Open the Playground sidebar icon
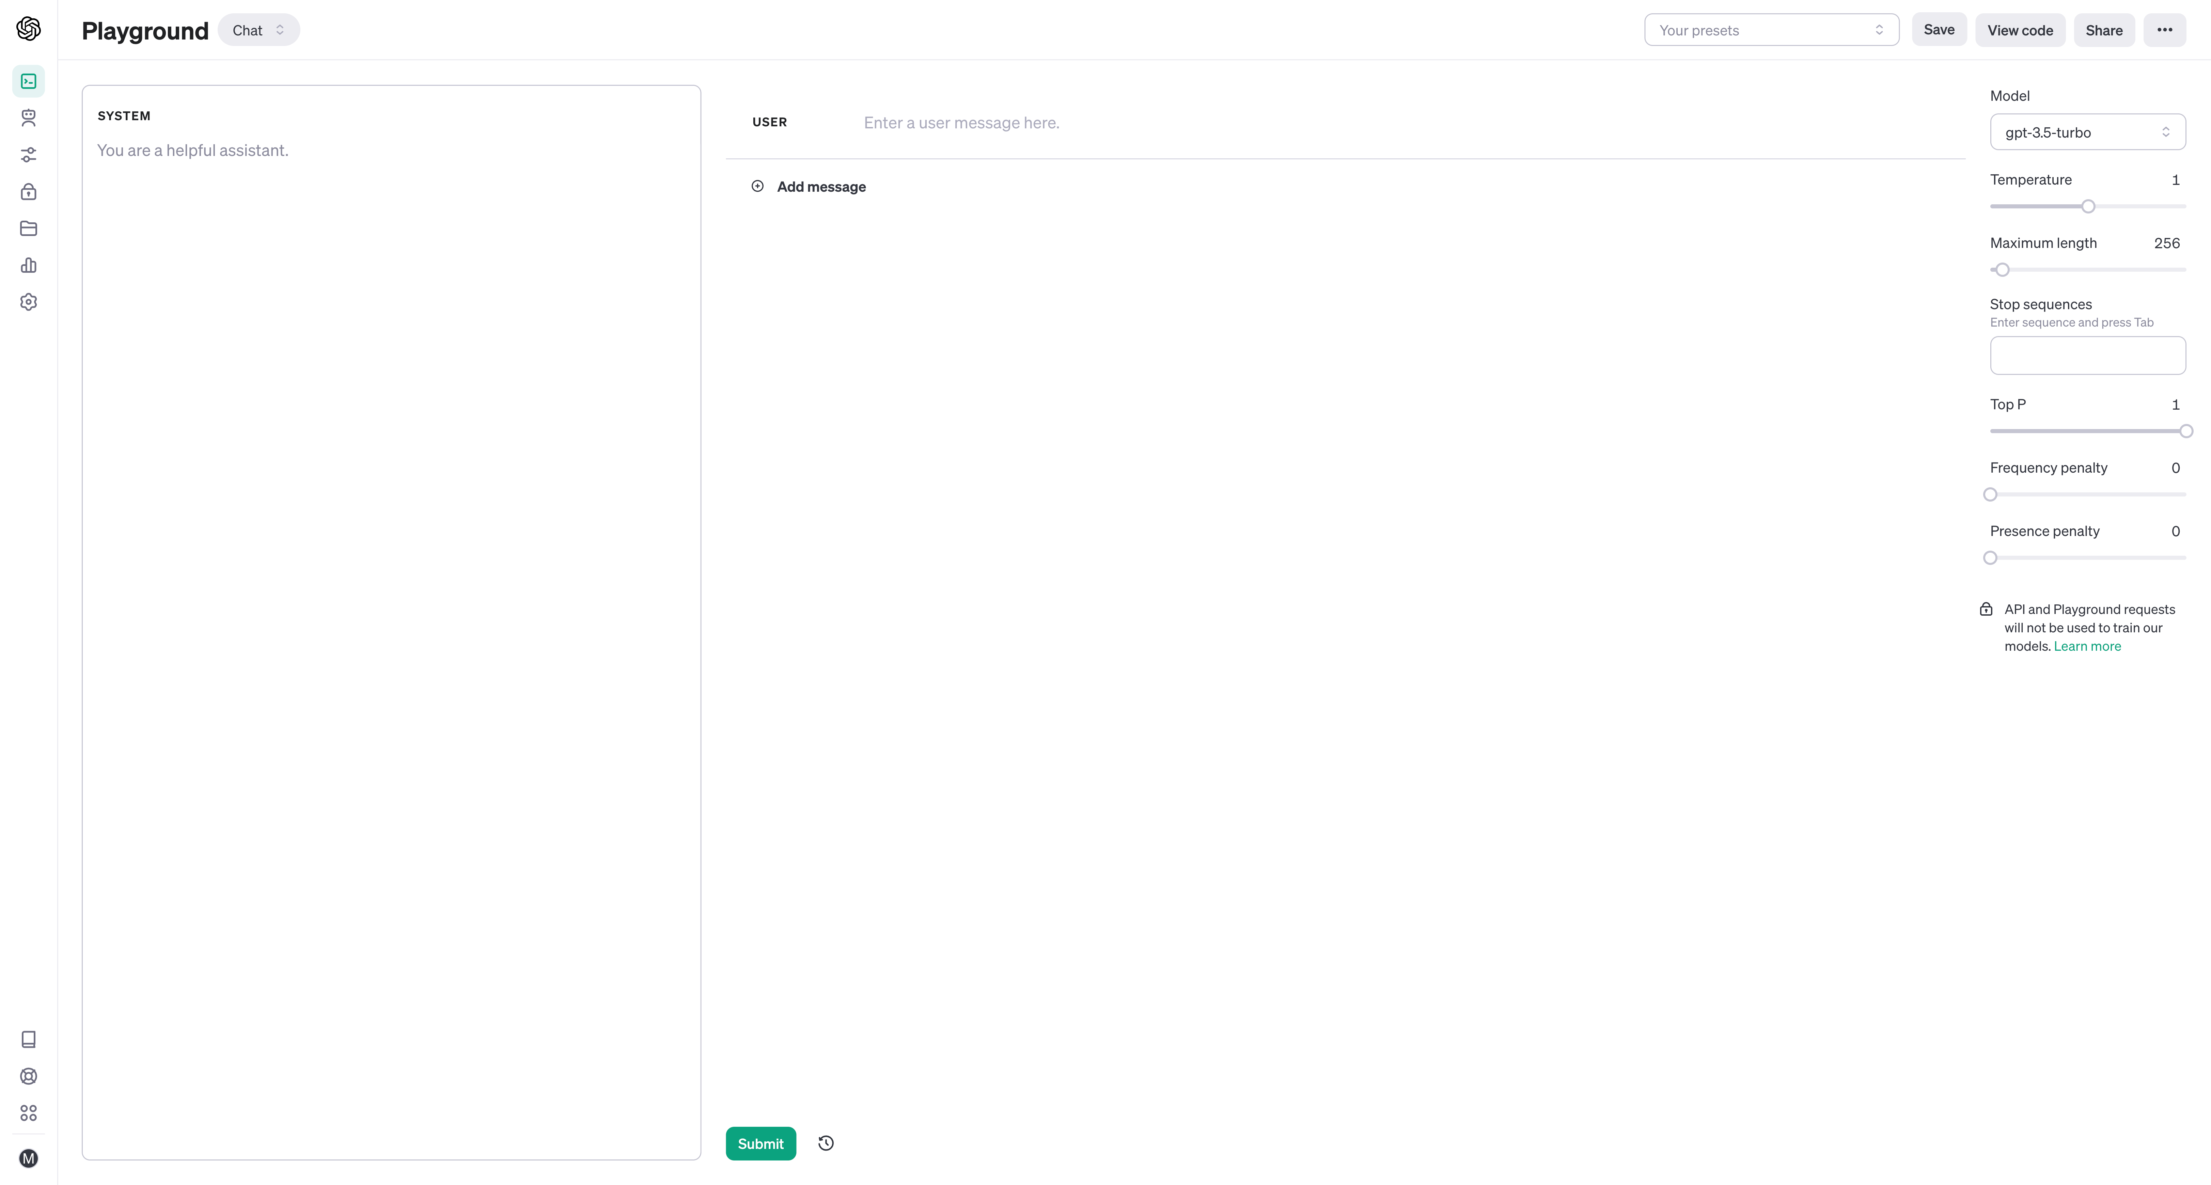The width and height of the screenshot is (2211, 1185). tap(28, 81)
